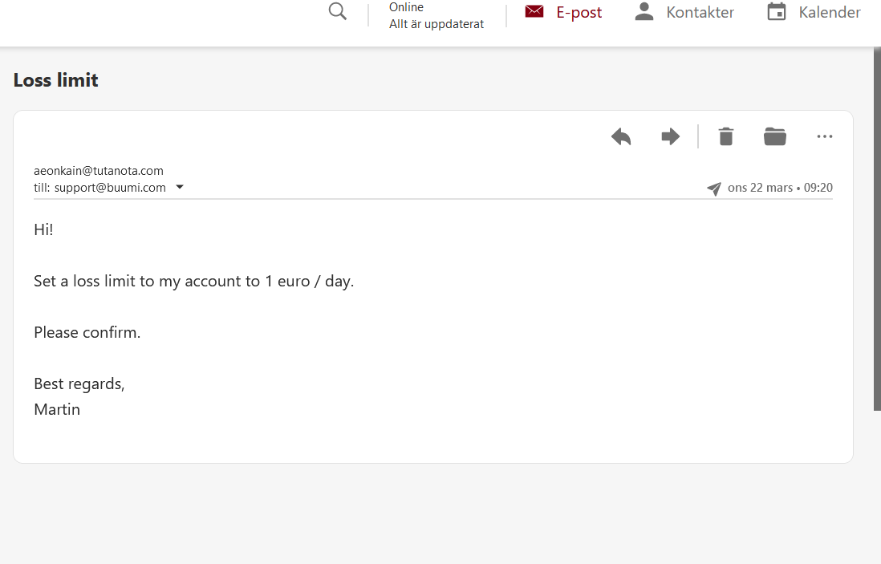
Task: Click the Kontakter person icon
Action: [644, 12]
